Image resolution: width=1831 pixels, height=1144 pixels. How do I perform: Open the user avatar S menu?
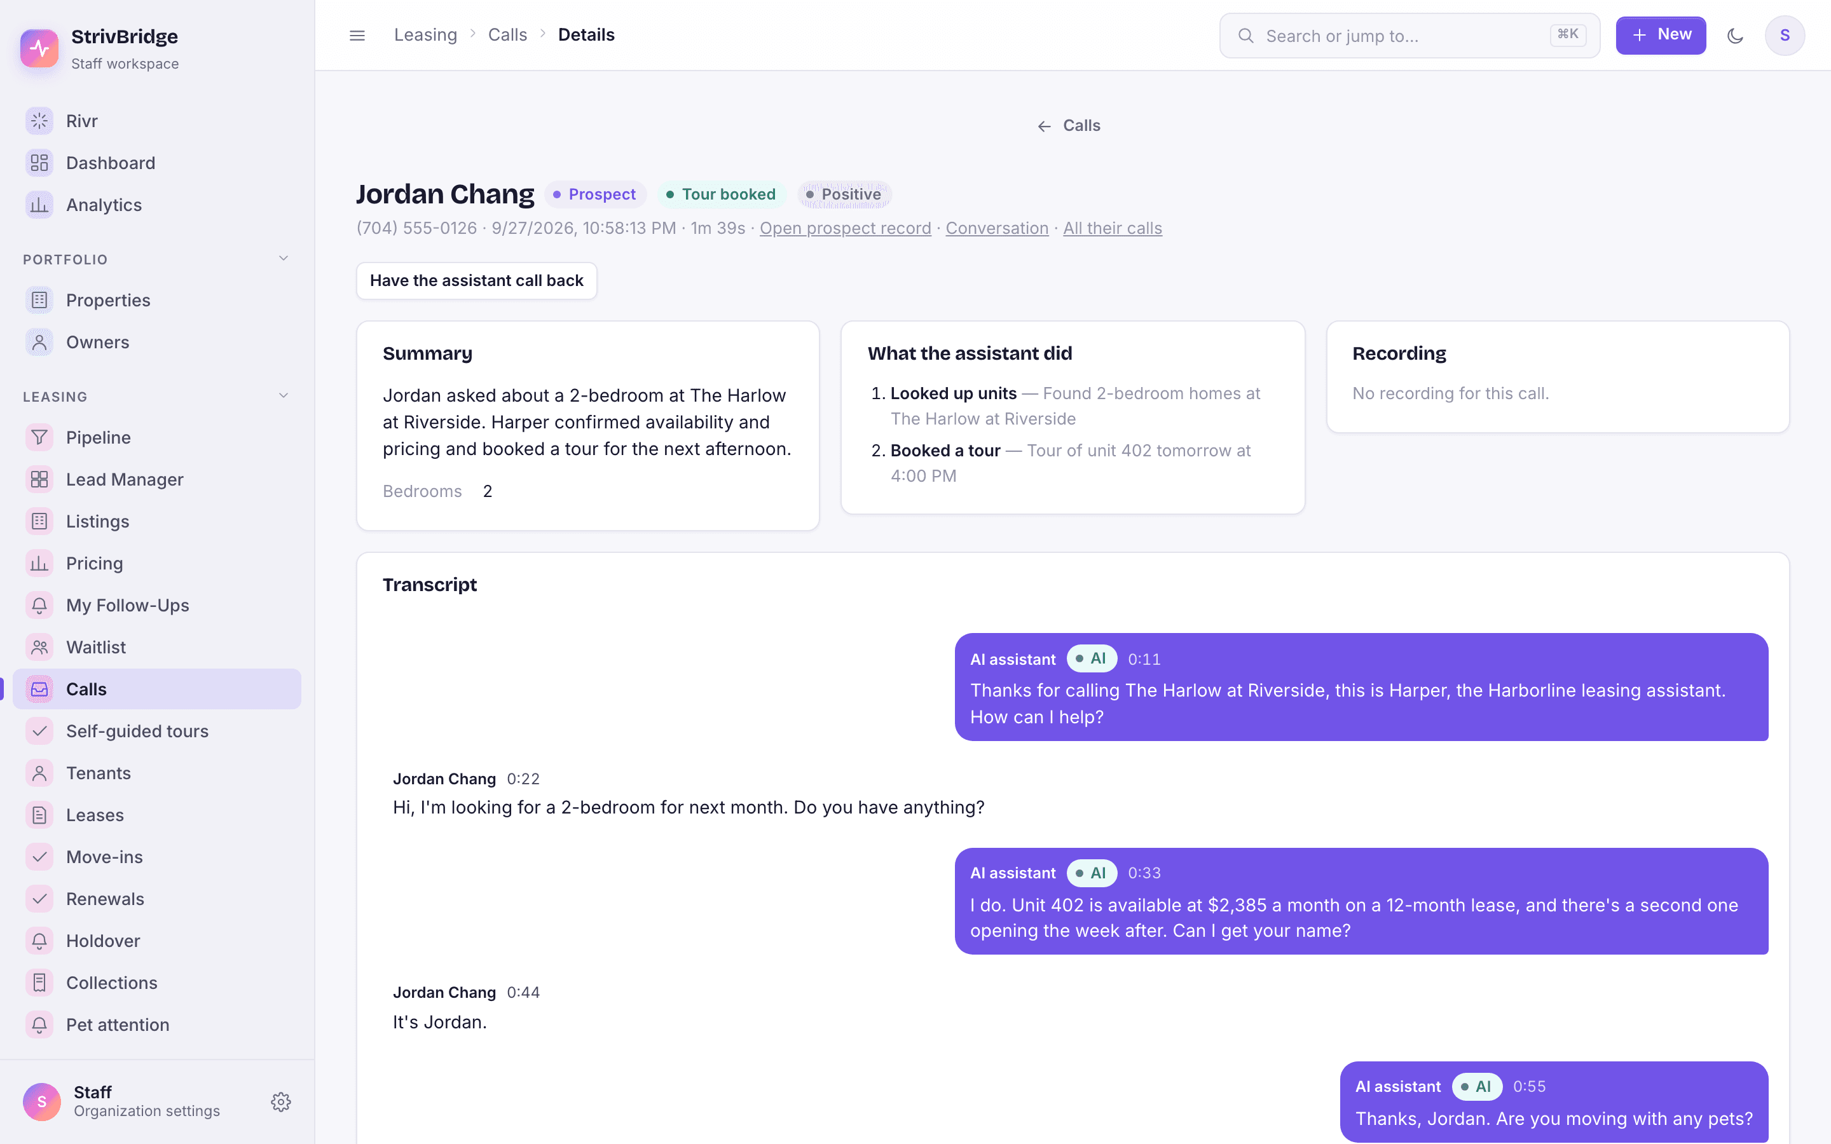pyautogui.click(x=1785, y=36)
